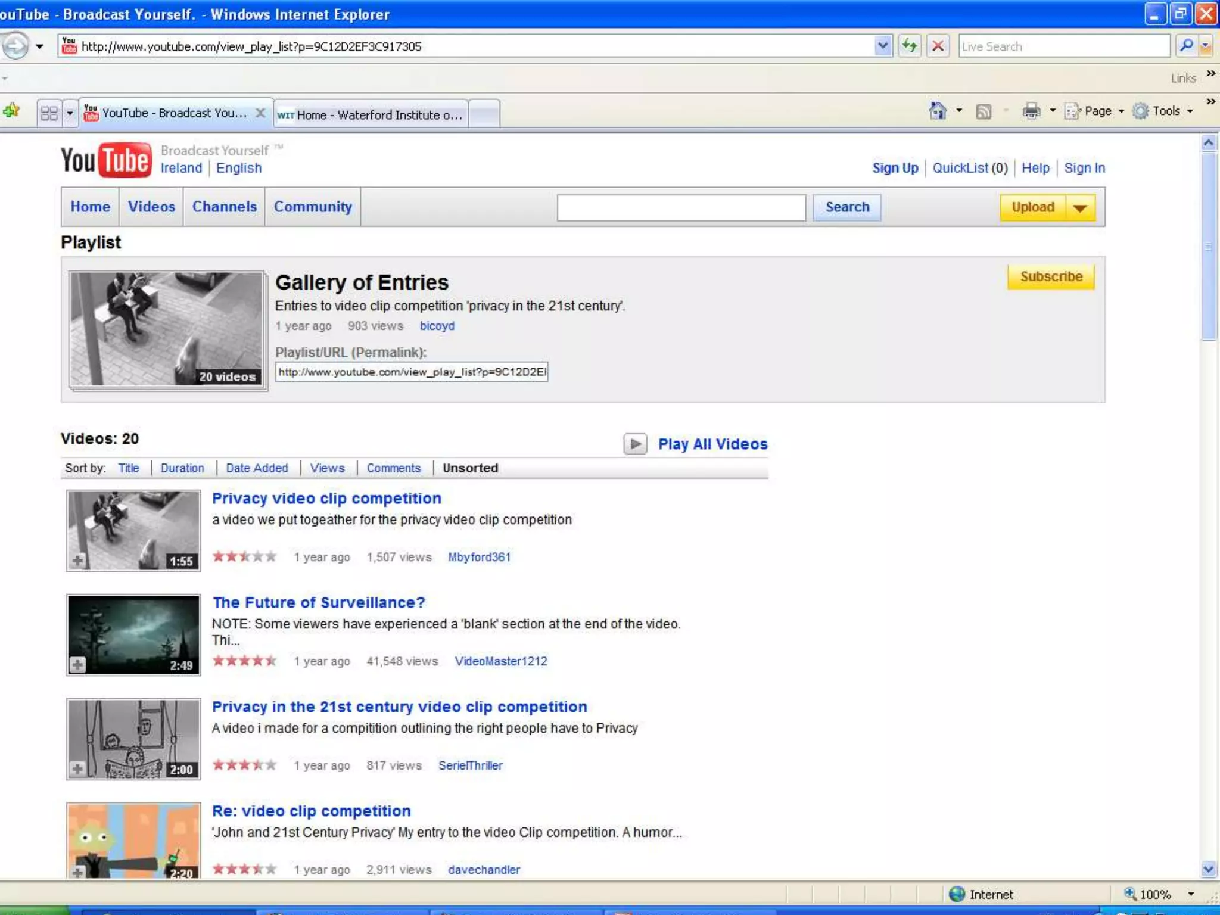The width and height of the screenshot is (1220, 915).
Task: Click the Live Search magnifier icon
Action: pyautogui.click(x=1185, y=46)
